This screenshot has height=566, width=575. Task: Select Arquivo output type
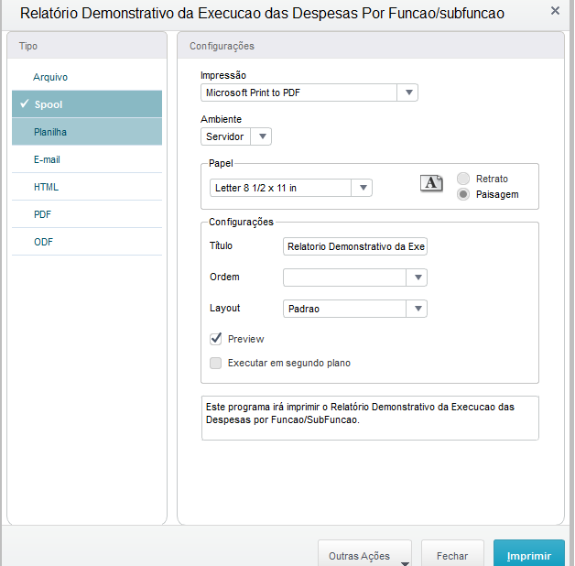click(x=50, y=77)
